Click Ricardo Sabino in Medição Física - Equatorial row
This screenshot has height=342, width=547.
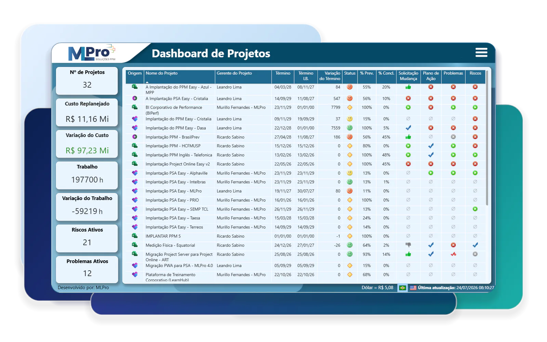click(230, 245)
